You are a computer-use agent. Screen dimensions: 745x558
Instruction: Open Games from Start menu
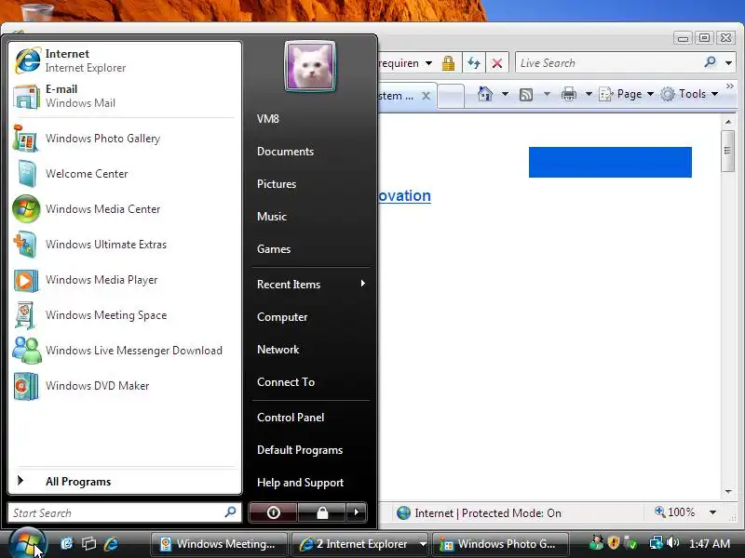pyautogui.click(x=274, y=249)
